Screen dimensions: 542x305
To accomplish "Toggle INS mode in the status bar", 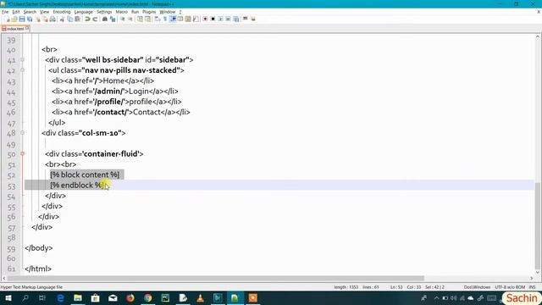I will (x=532, y=287).
